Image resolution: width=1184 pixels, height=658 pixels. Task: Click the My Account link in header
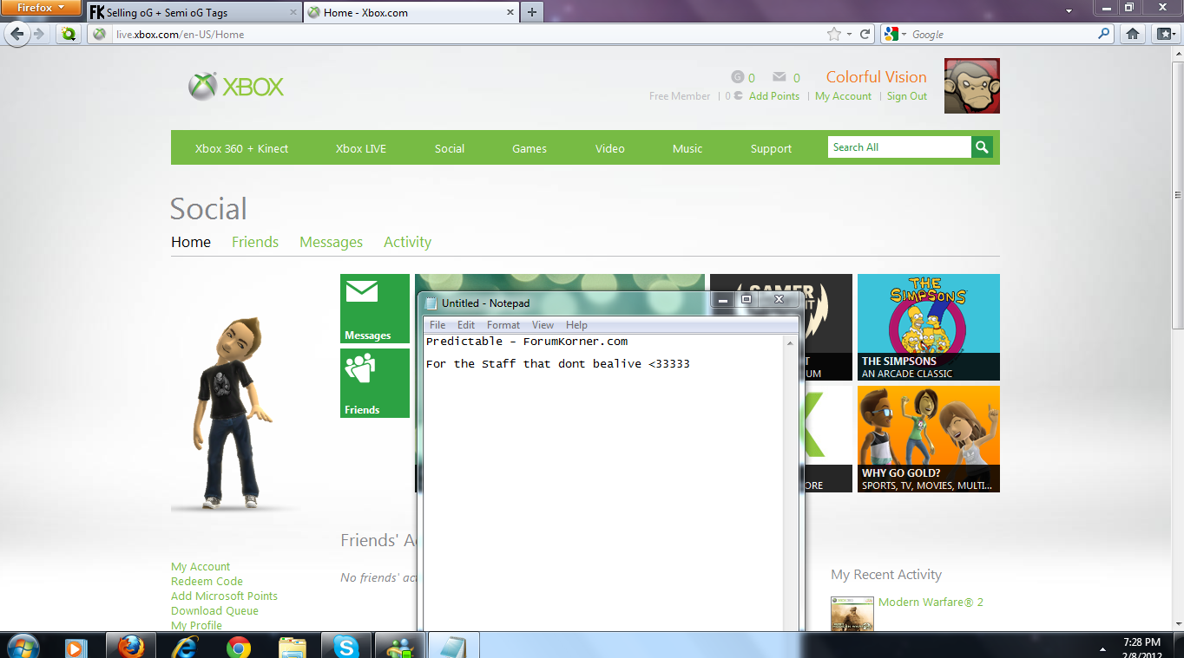click(843, 96)
